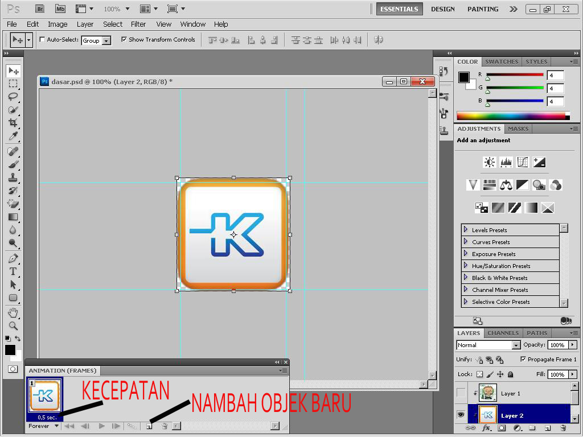Select the Crop tool

pyautogui.click(x=13, y=123)
